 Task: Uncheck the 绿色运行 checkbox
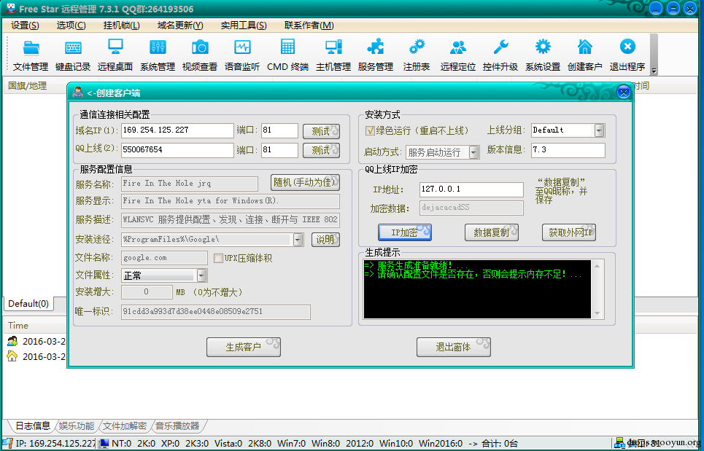[x=370, y=130]
